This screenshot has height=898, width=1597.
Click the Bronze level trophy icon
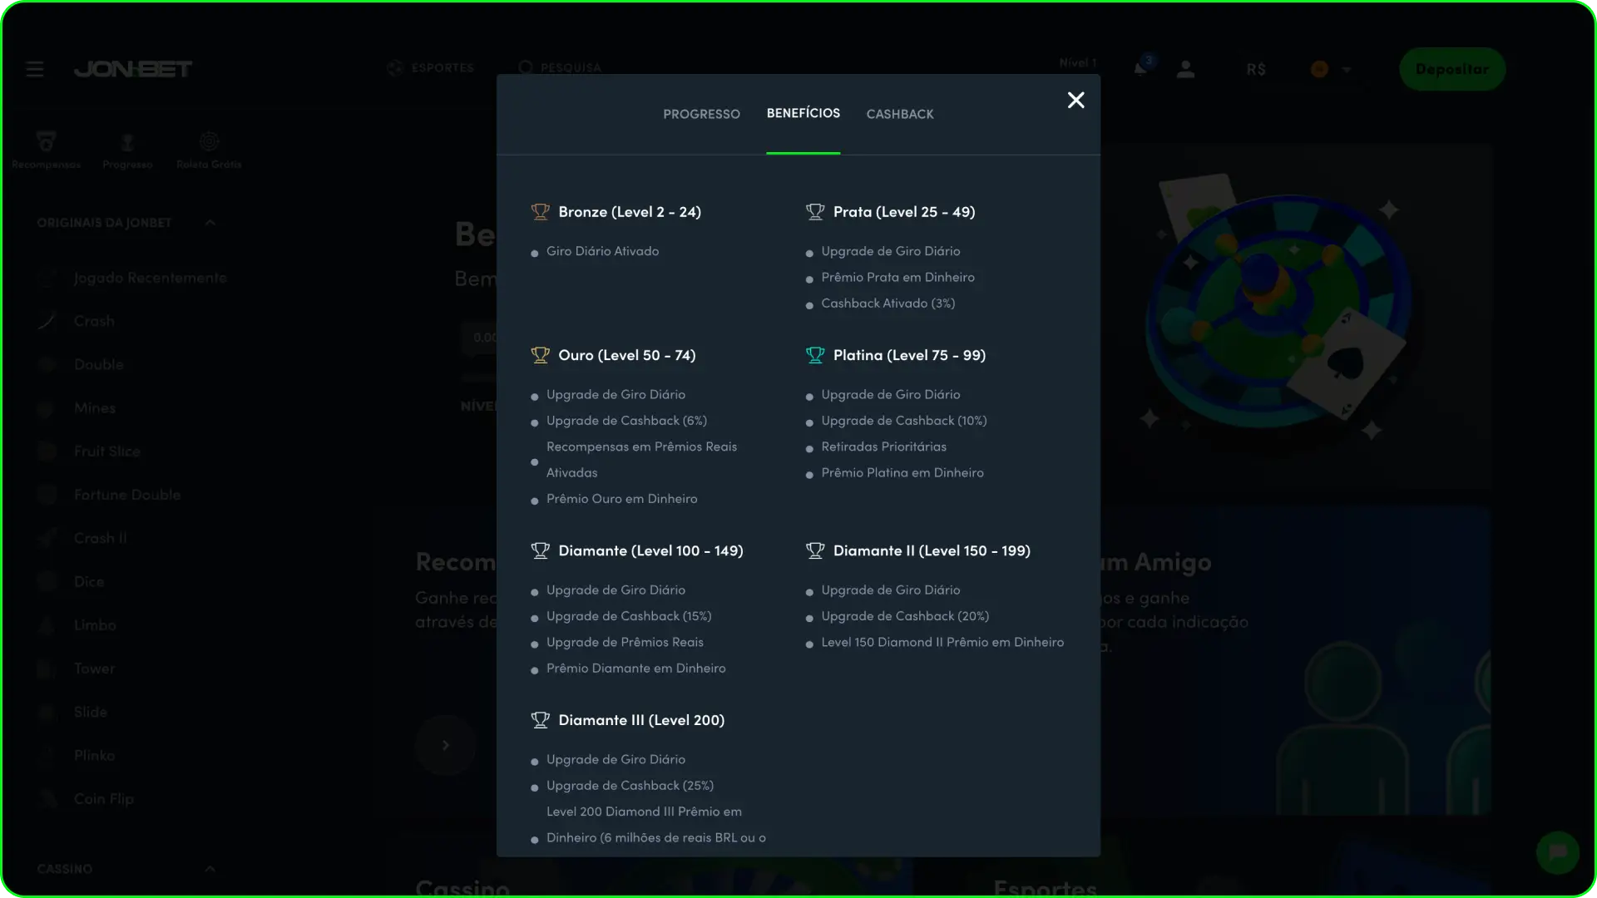click(541, 212)
